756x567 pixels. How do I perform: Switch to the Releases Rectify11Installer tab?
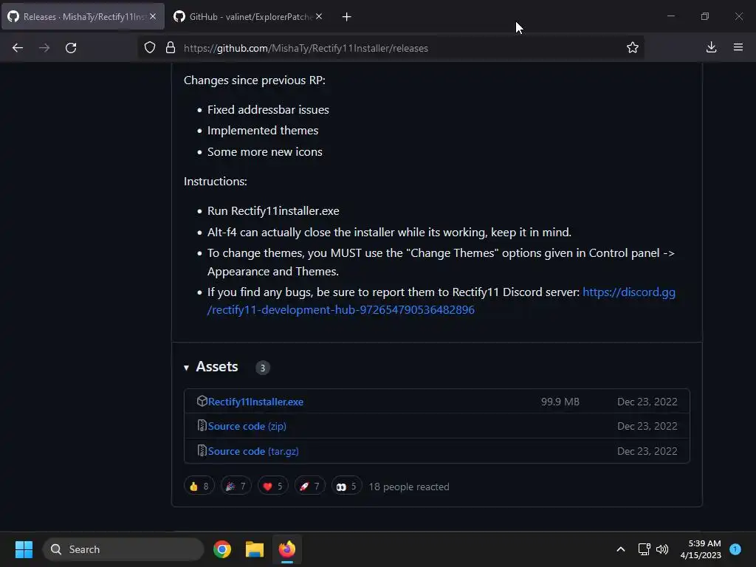coord(83,16)
